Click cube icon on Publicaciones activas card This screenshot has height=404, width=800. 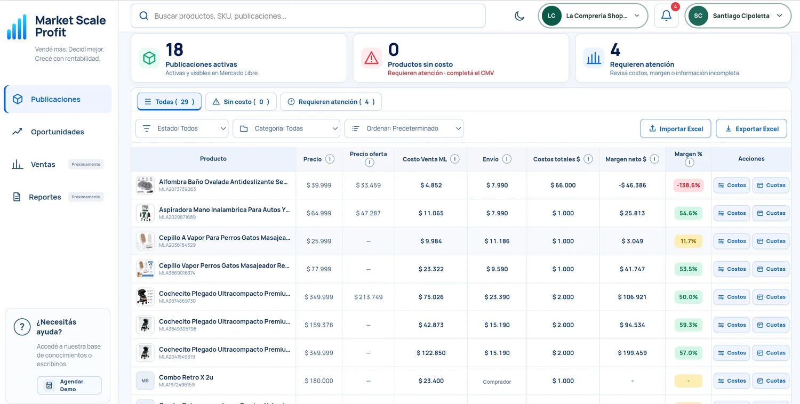(x=149, y=58)
